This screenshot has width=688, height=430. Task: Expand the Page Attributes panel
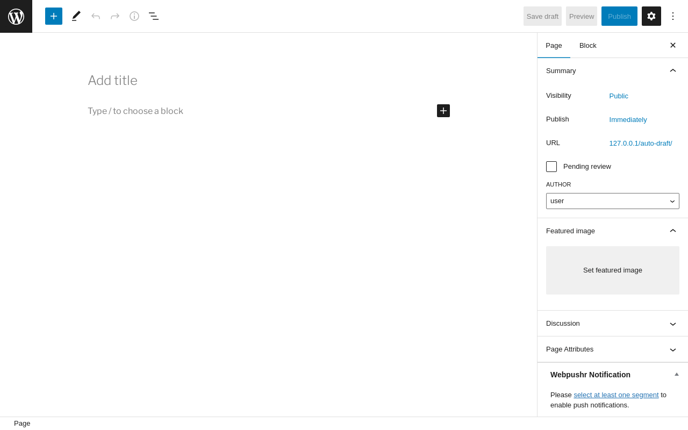(x=613, y=349)
